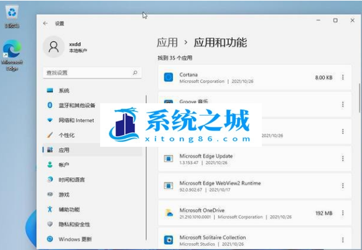362x250 pixels.
Task: Open Microsoft Solitaire Collection more options menu
Action: pos(343,240)
